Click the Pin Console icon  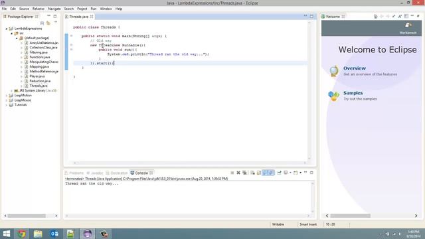(x=279, y=173)
